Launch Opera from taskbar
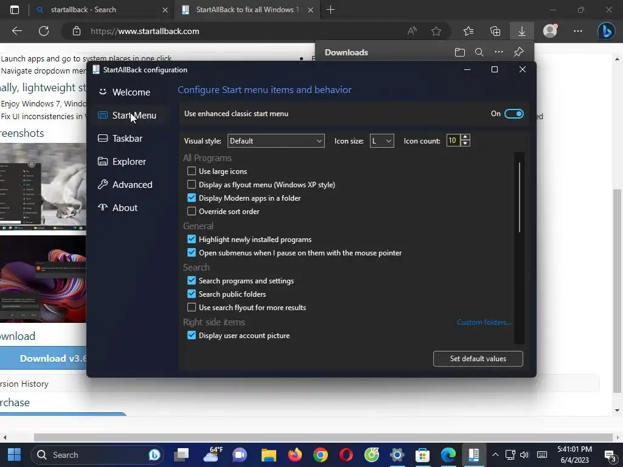This screenshot has width=623, height=467. point(346,455)
